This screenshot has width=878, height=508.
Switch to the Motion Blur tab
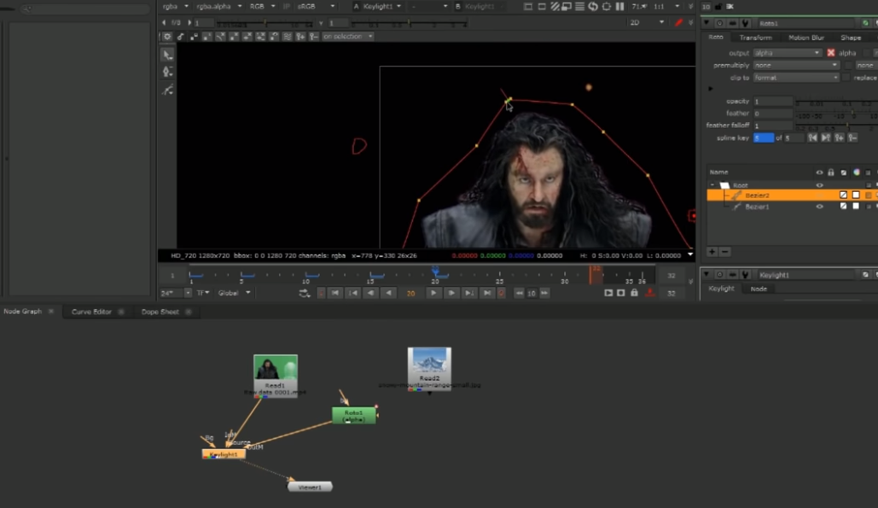click(x=805, y=38)
